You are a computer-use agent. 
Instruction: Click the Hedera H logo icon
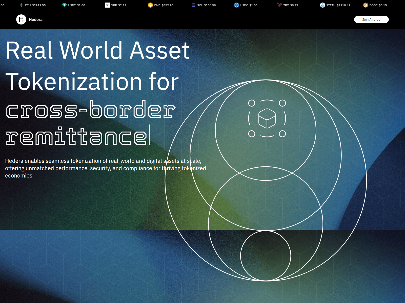(21, 19)
